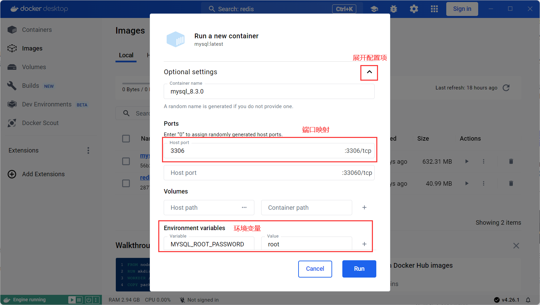Click the Extensions heading in sidebar

(x=23, y=150)
